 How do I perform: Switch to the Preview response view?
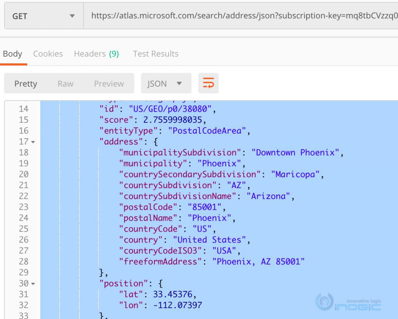(108, 83)
